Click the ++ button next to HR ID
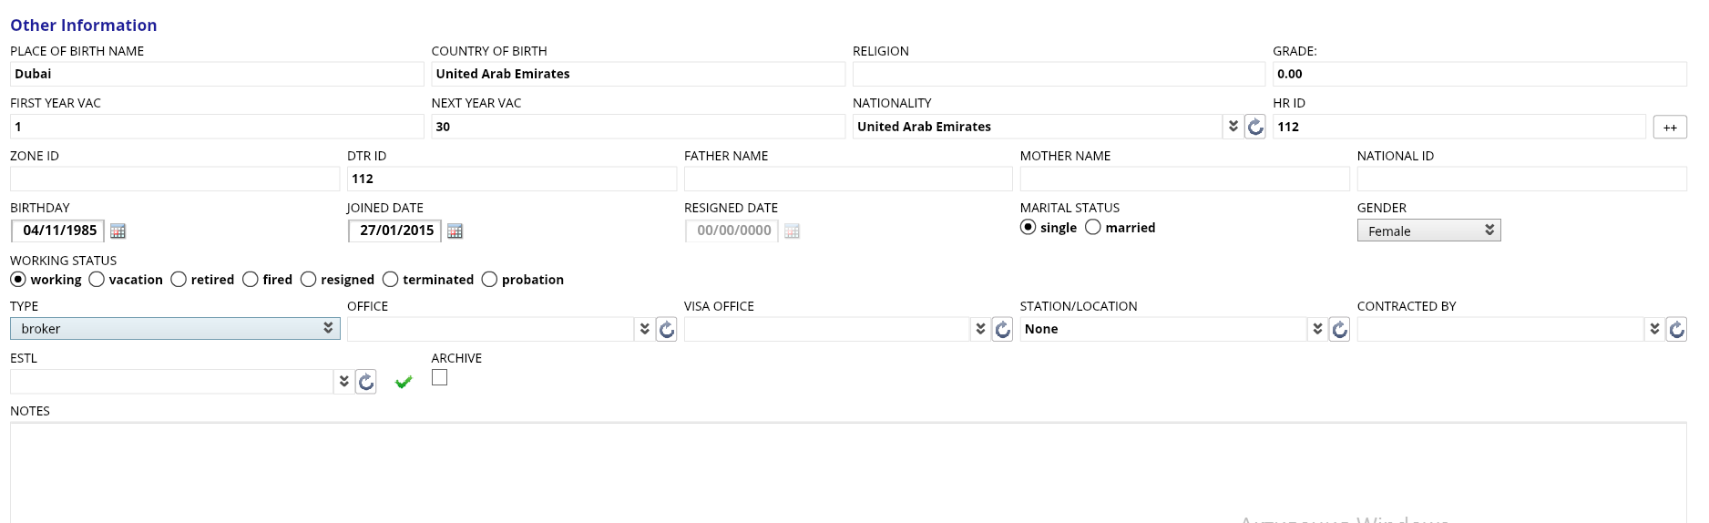The width and height of the screenshot is (1709, 523). click(1669, 128)
